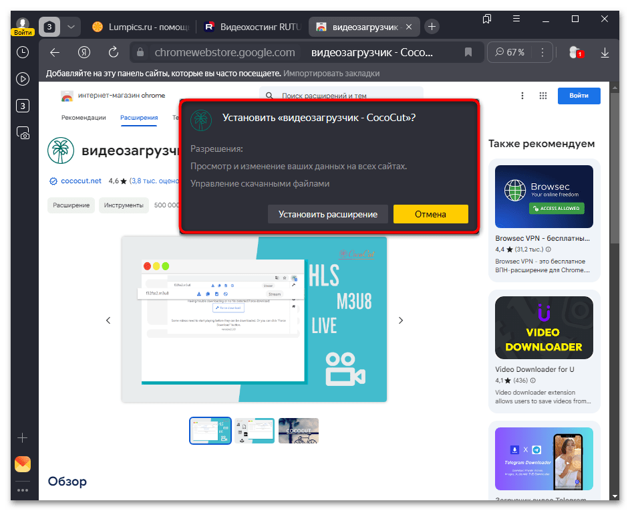Image resolution: width=630 pixels, height=511 pixels.
Task: Close the видеозагрузчик tab
Action: coord(409,27)
